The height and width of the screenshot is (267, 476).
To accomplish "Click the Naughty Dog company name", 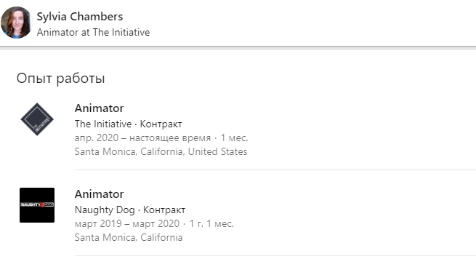I will pos(105,210).
